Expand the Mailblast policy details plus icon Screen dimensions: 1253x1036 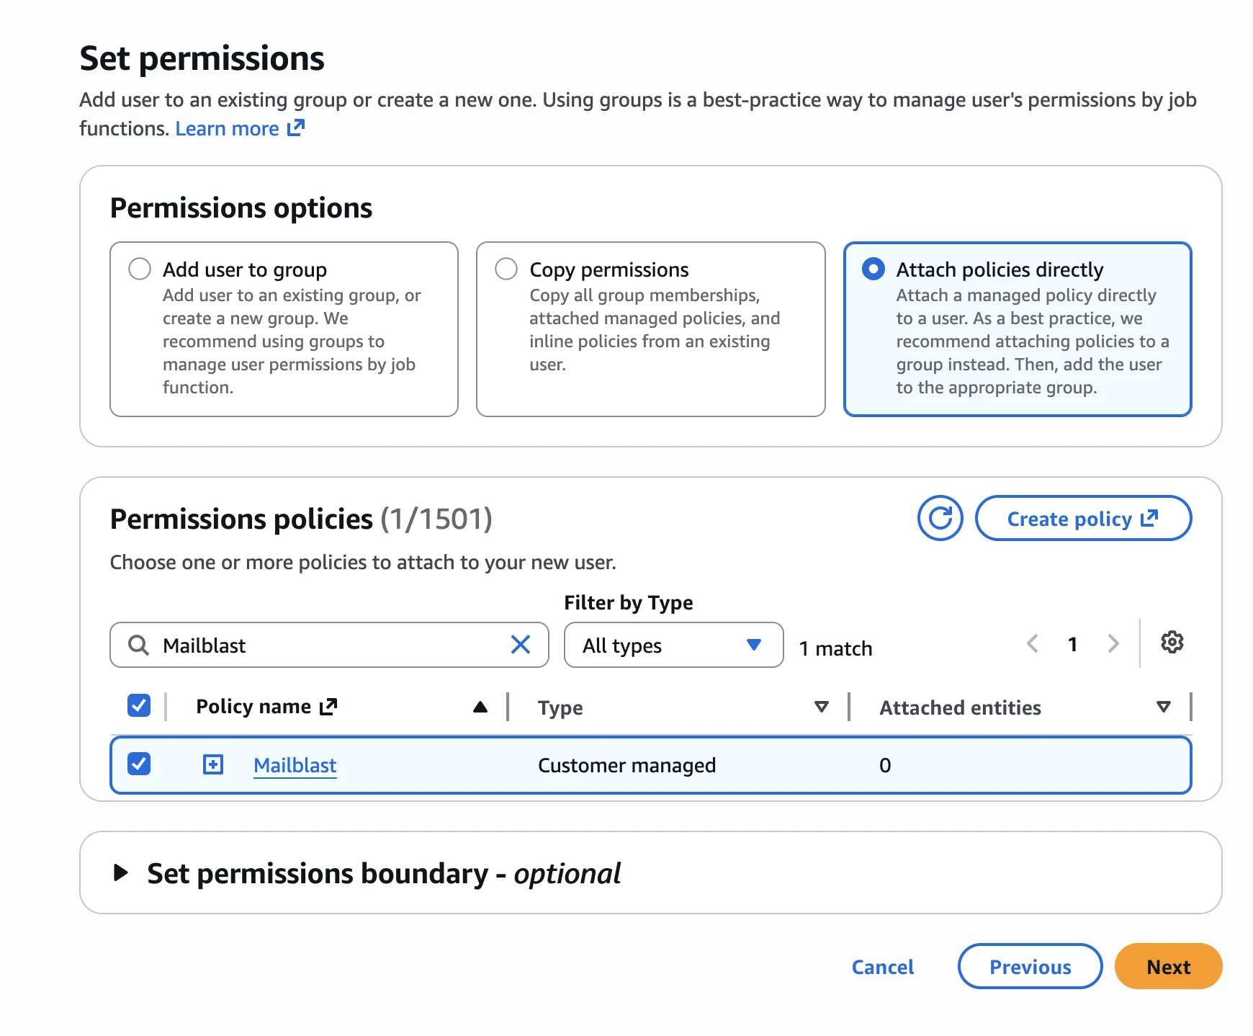coord(213,764)
